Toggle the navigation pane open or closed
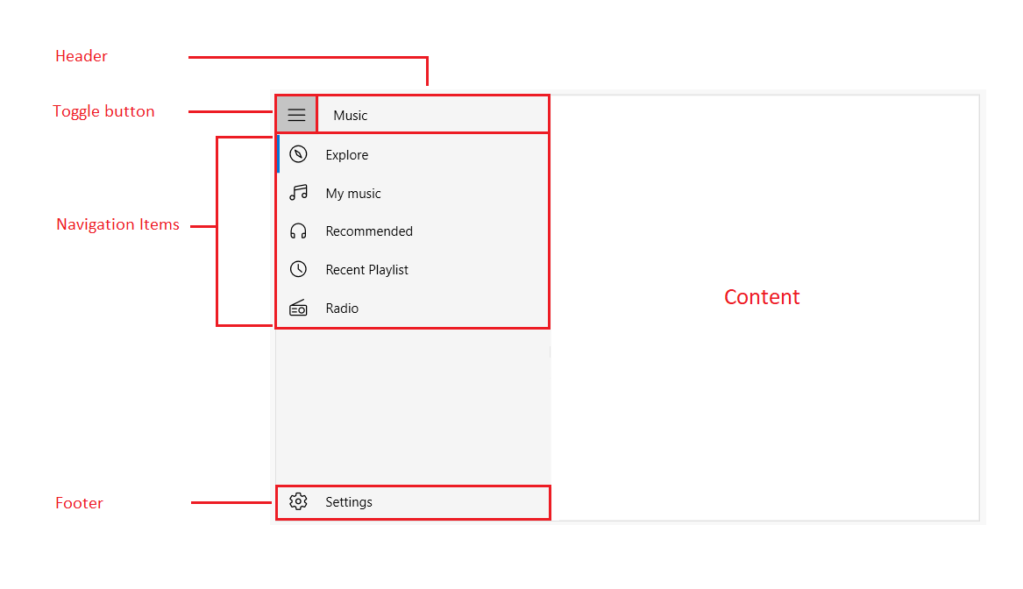 (296, 113)
